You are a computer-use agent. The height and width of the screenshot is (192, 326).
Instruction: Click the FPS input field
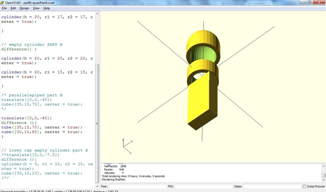[204, 186]
